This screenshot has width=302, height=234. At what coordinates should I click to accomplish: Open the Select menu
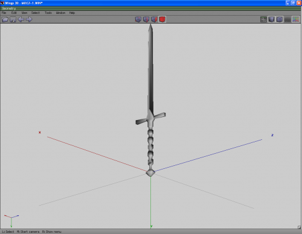(x=36, y=13)
